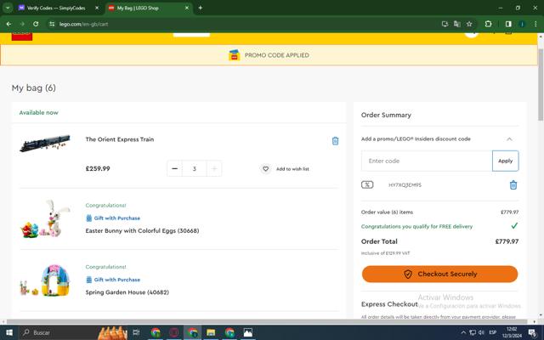Open Task View in taskbar
Viewport: 544px width, 340px height.
[x=136, y=332]
